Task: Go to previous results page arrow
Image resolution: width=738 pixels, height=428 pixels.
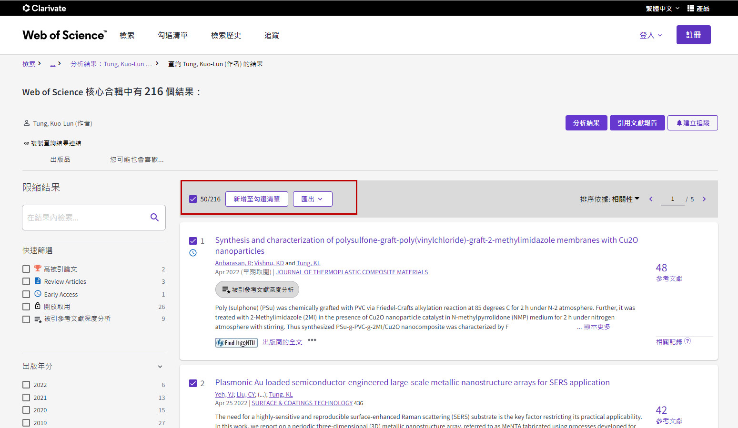Action: coord(651,199)
